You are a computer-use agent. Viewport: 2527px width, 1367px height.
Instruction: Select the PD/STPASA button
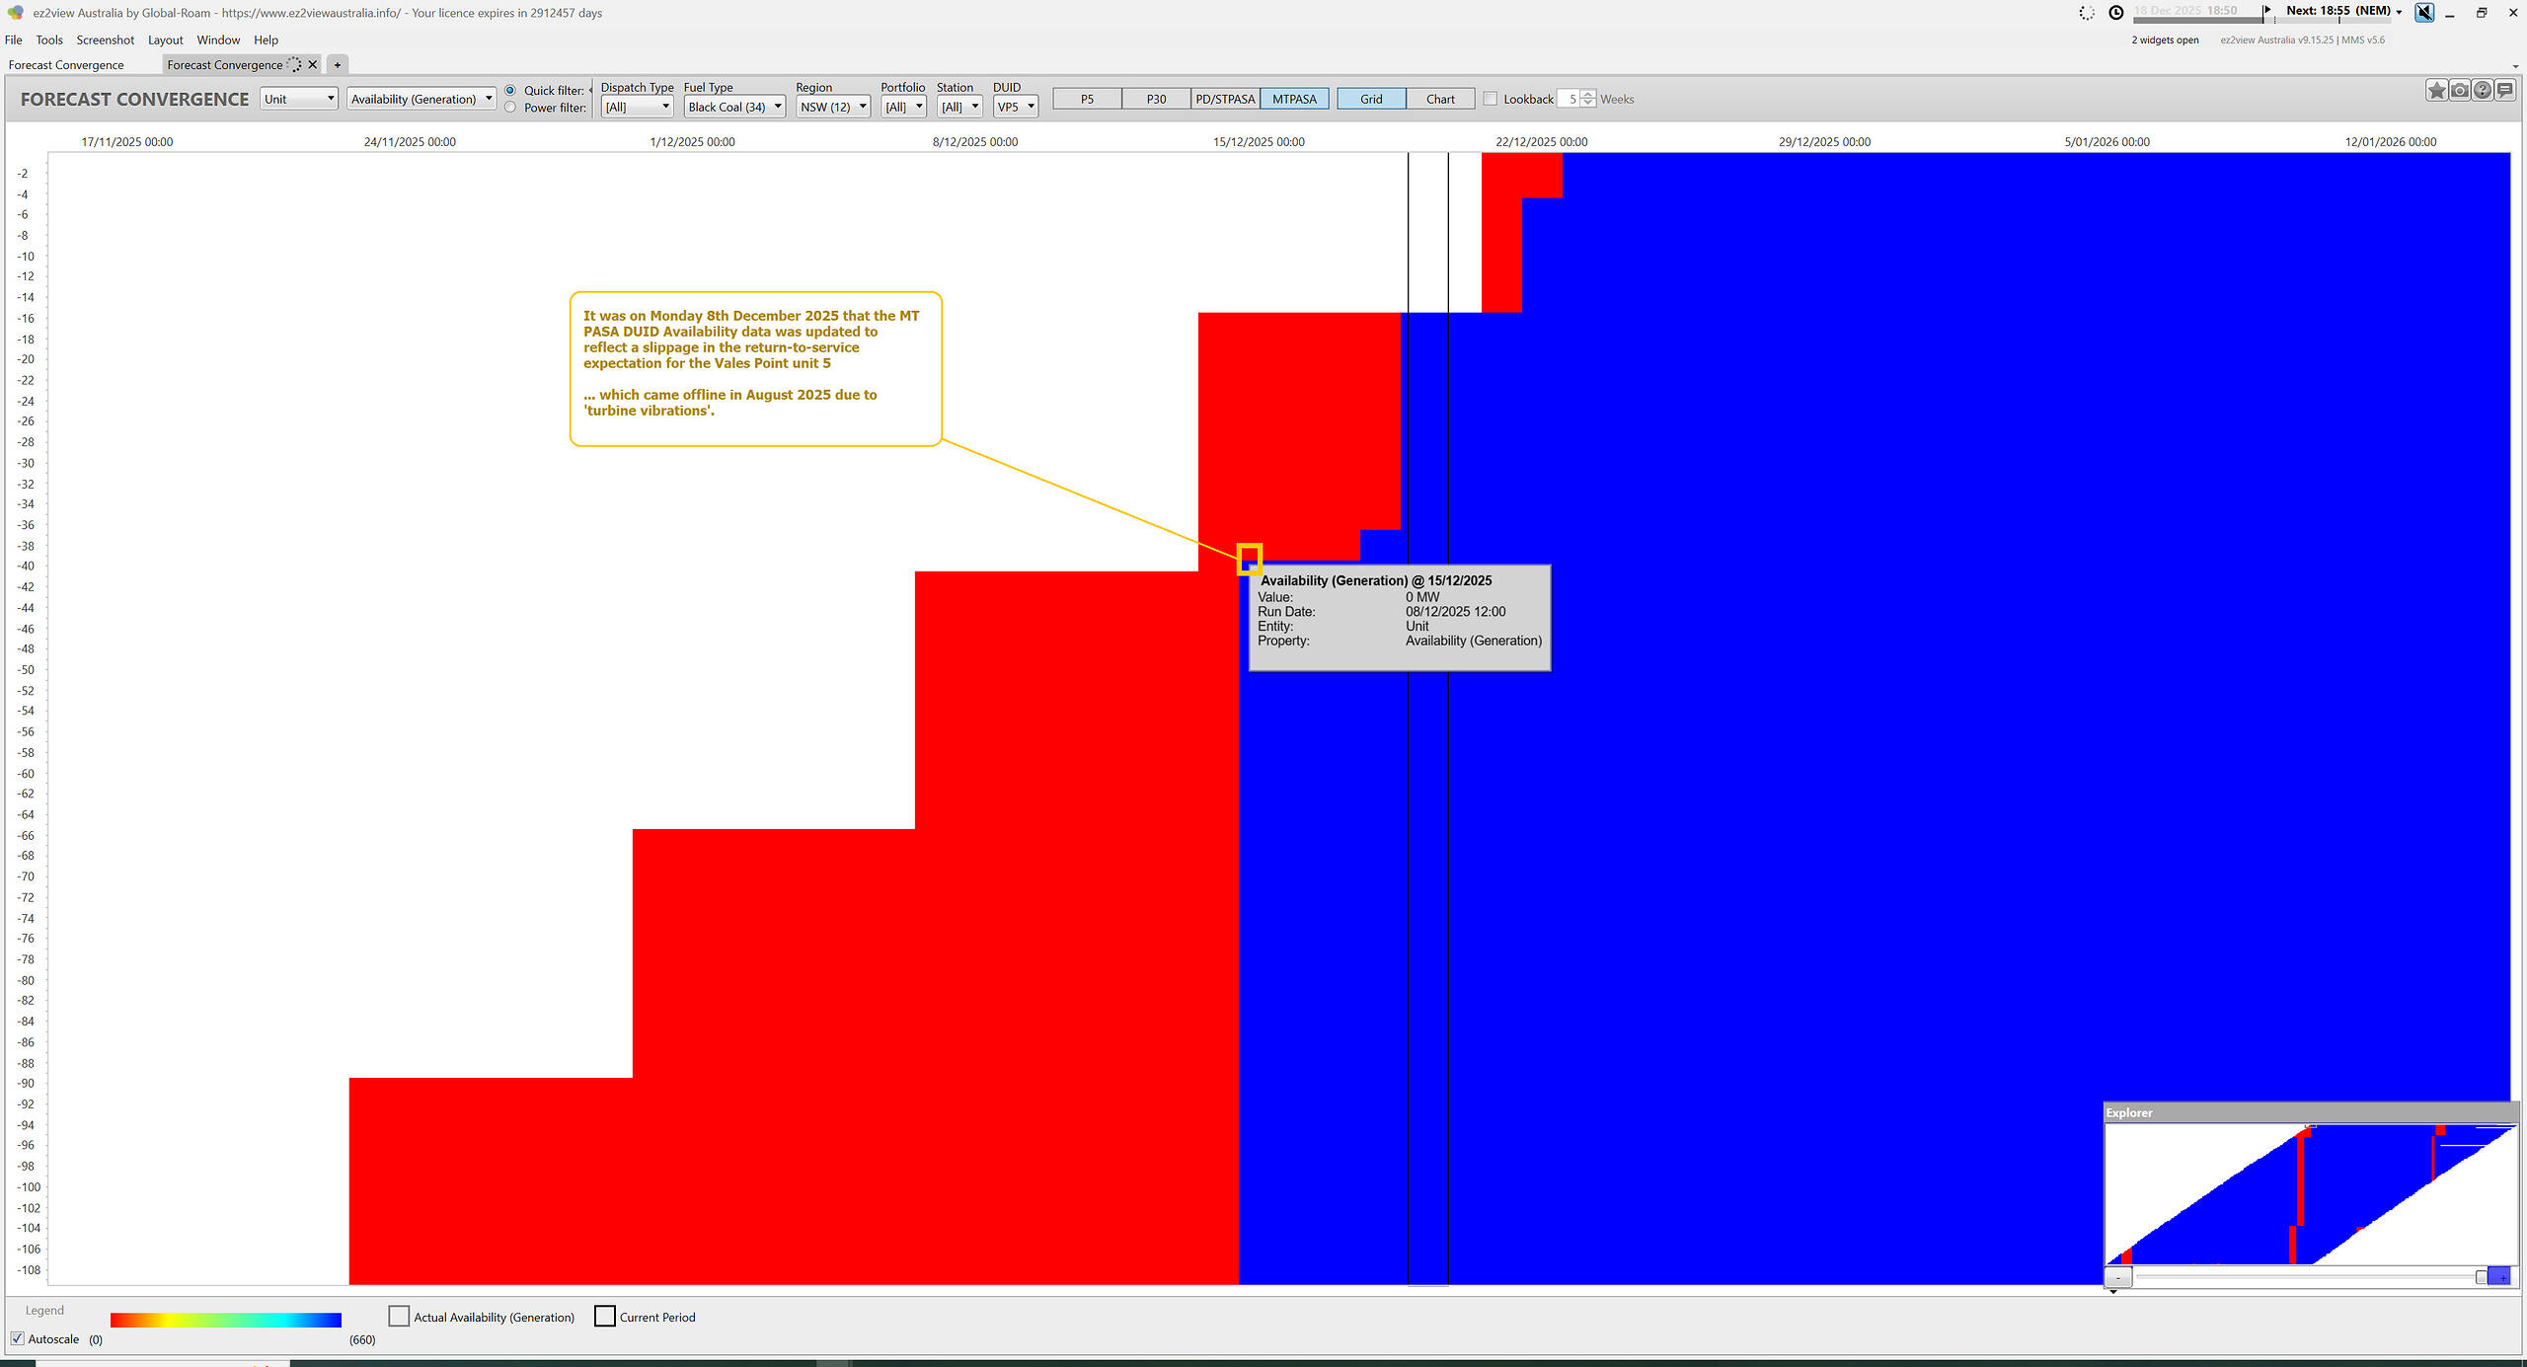click(1224, 99)
